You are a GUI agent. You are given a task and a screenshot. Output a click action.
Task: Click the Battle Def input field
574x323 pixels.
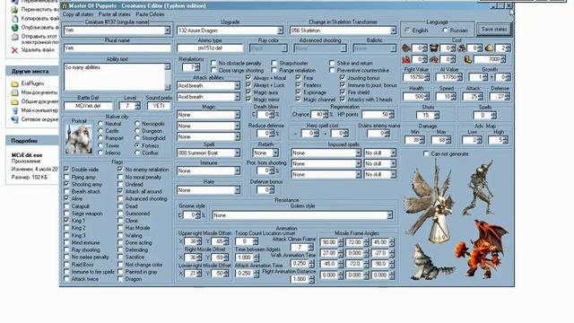pos(88,106)
